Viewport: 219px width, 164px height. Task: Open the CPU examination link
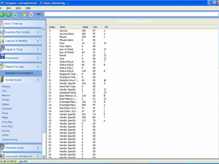[x=4, y=91]
